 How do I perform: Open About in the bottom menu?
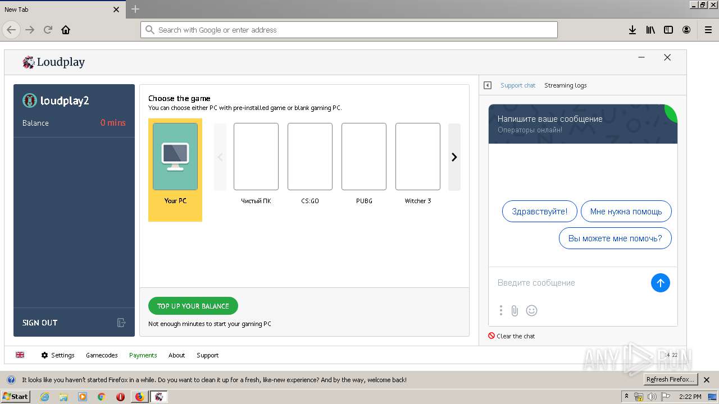[x=177, y=355]
